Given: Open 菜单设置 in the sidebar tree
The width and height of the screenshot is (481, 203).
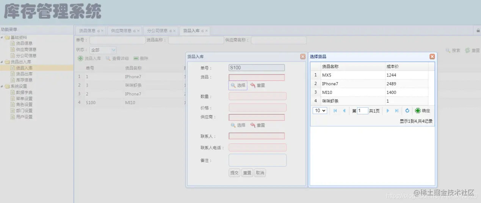Looking at the screenshot, I should point(24,98).
